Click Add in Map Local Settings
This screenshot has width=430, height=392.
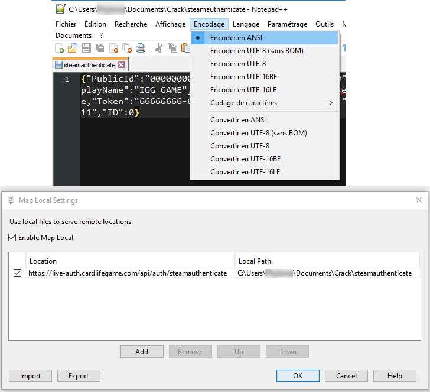coord(142,352)
